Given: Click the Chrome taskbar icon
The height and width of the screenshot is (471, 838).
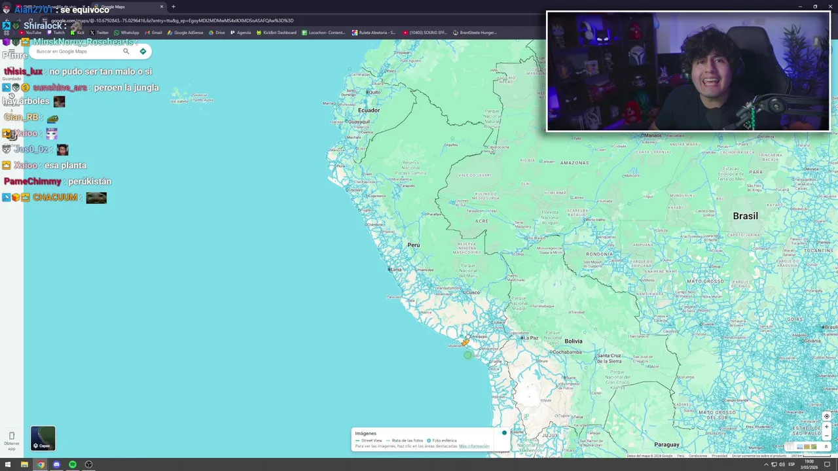Looking at the screenshot, I should point(40,464).
